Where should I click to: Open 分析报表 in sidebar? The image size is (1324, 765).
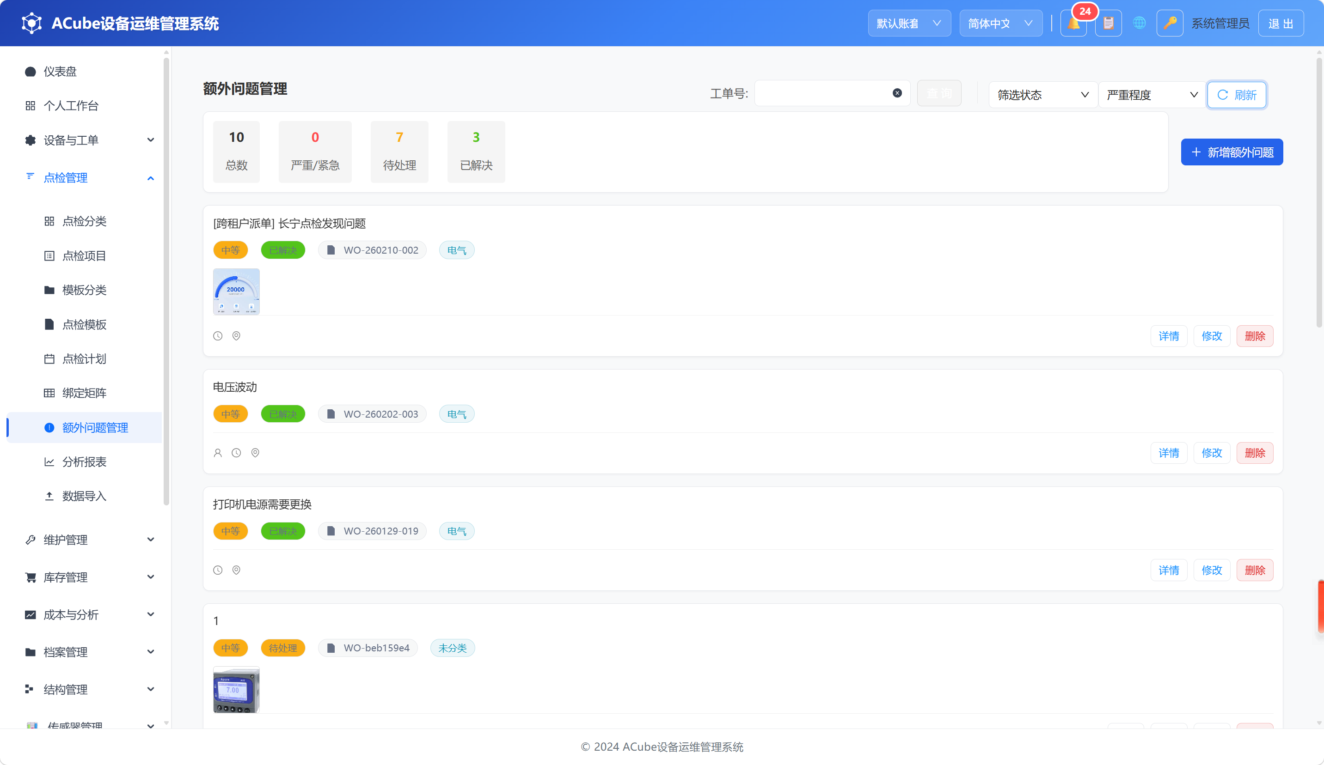(x=84, y=461)
